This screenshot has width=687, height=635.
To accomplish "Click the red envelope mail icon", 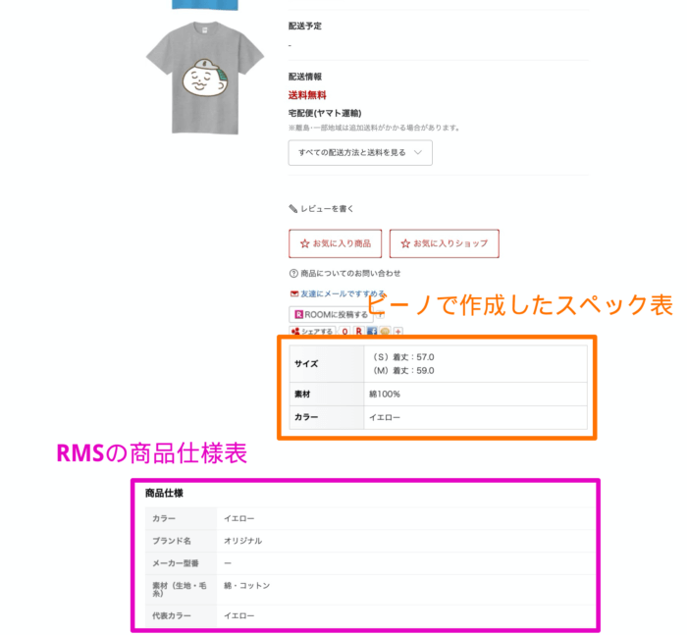I will coord(294,293).
